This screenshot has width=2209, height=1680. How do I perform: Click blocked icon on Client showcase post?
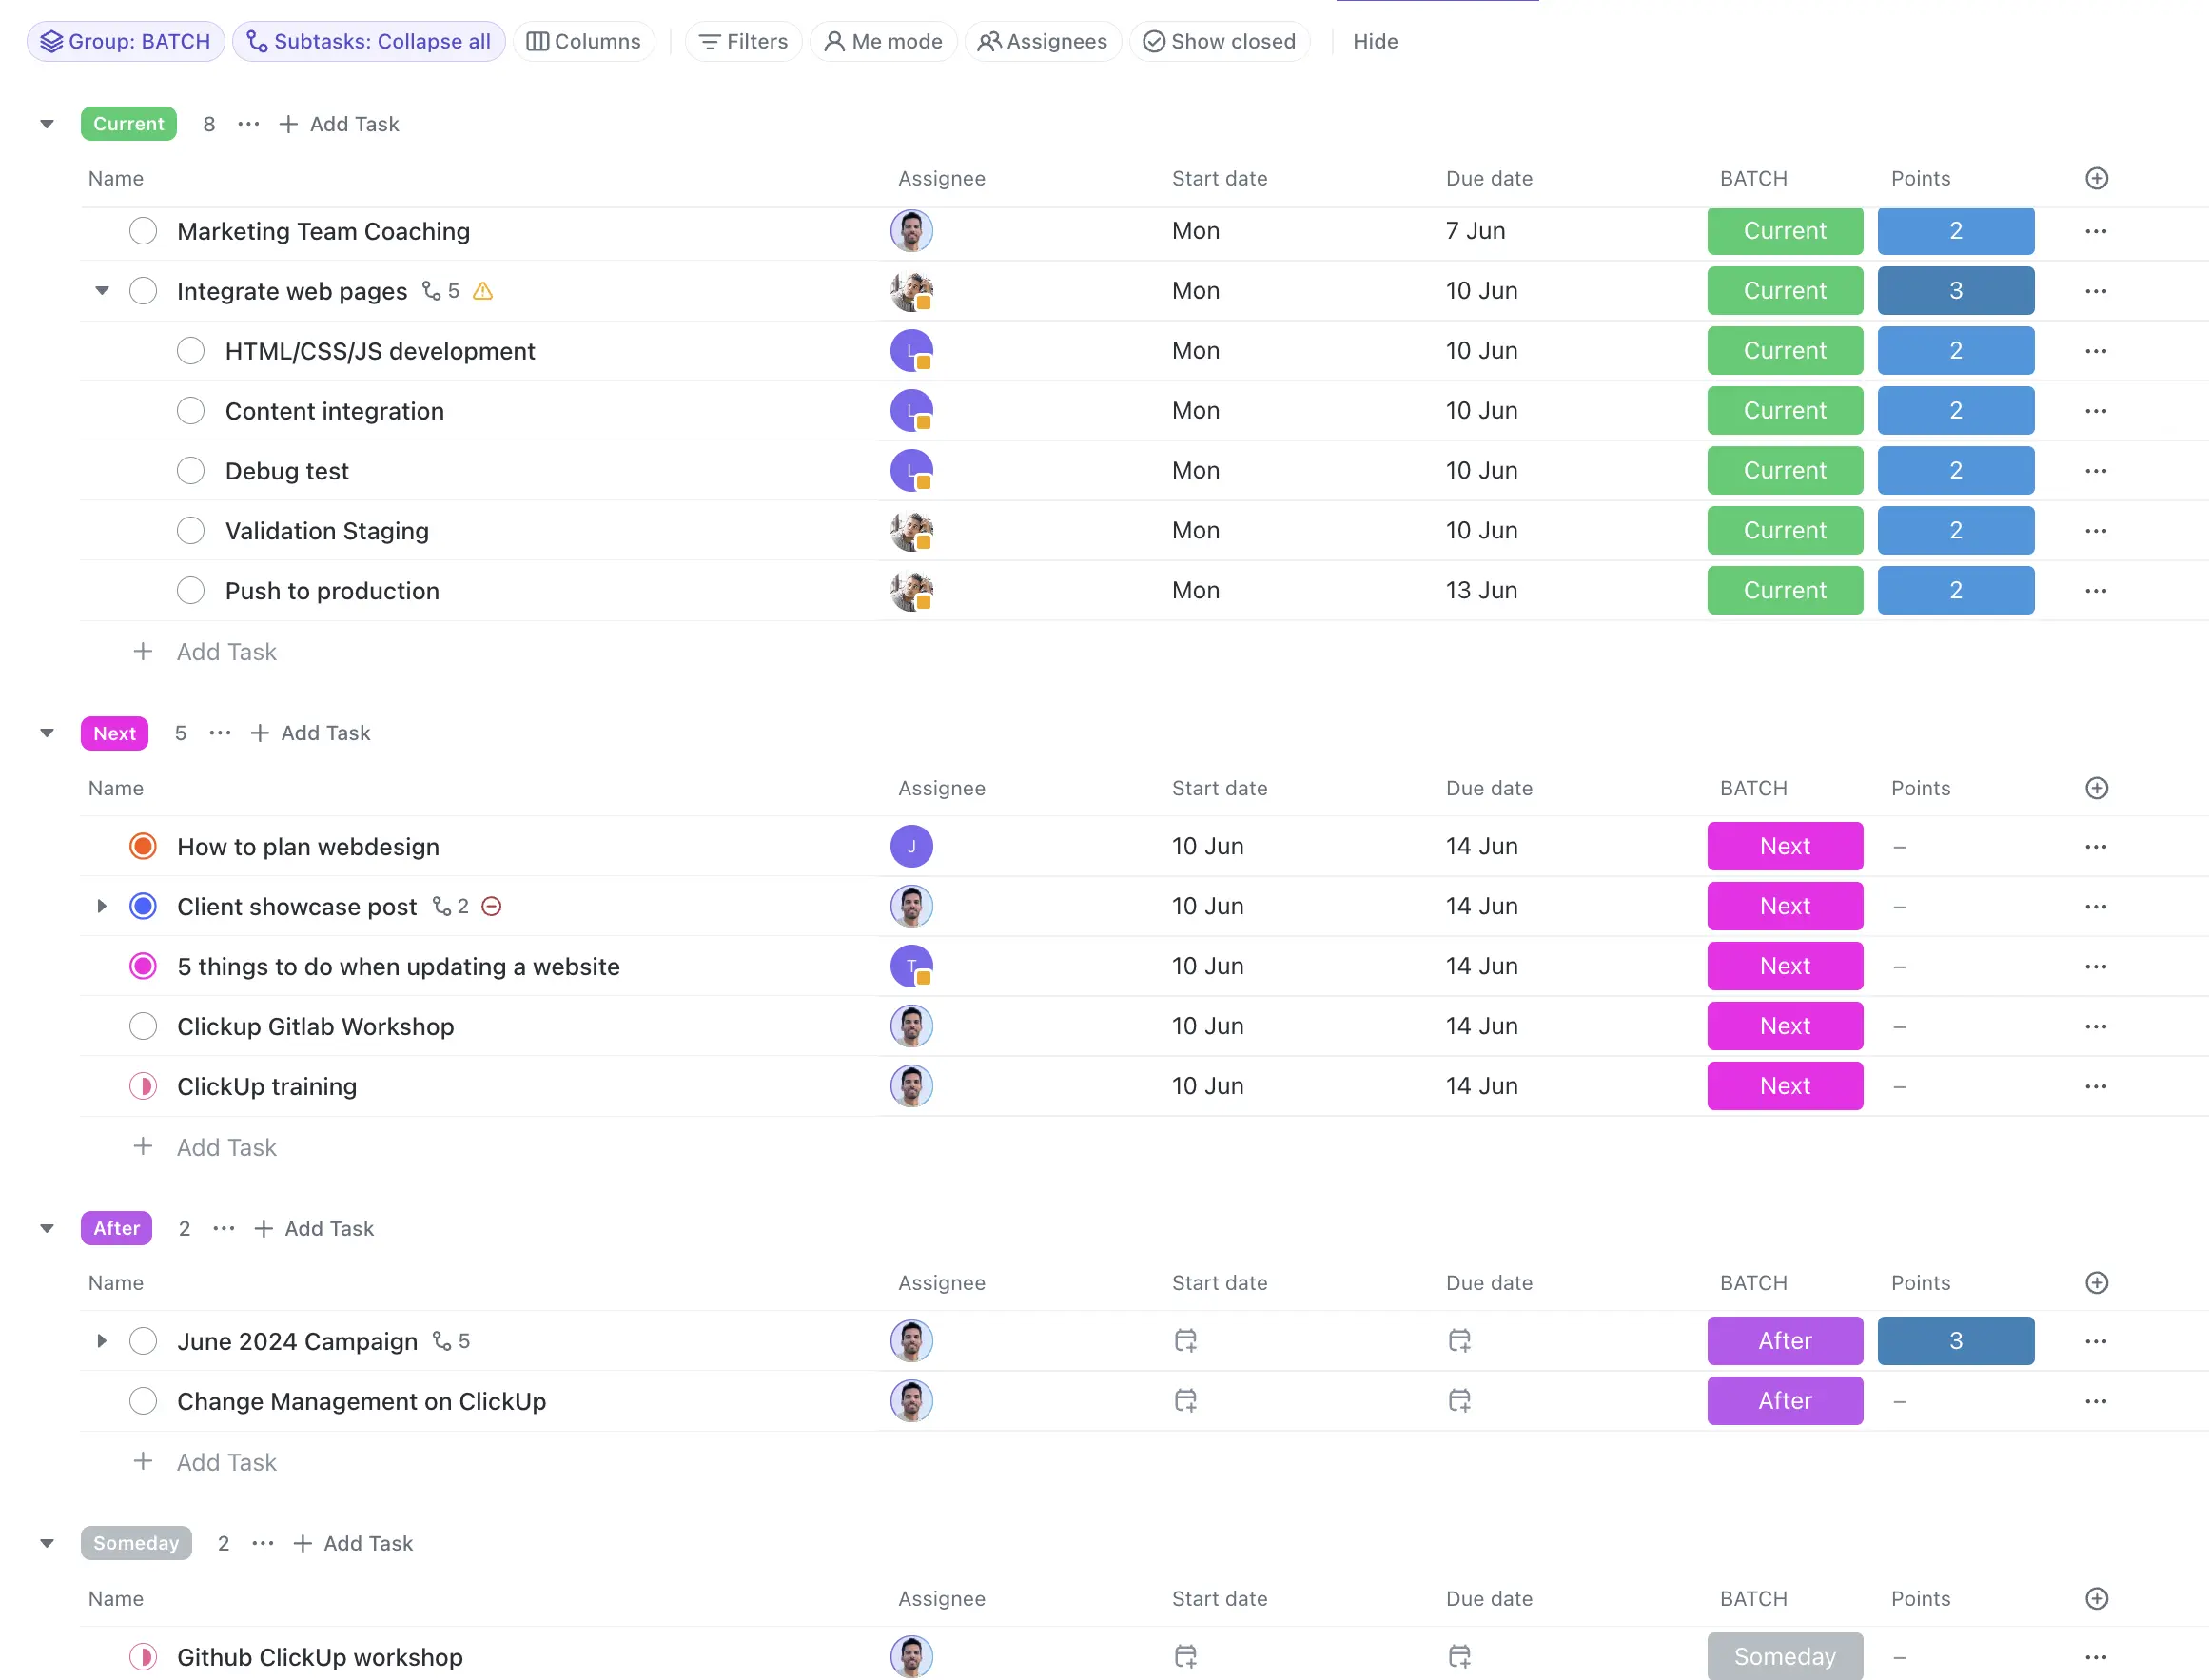click(x=491, y=906)
